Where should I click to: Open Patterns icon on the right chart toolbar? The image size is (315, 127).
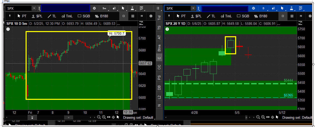pos(300,8)
